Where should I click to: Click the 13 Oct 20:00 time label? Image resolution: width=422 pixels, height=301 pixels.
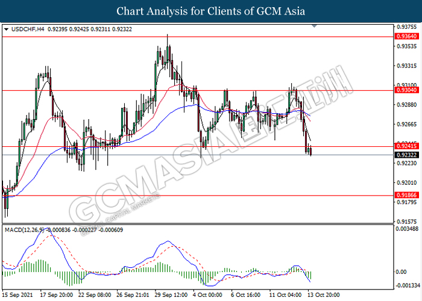324,295
